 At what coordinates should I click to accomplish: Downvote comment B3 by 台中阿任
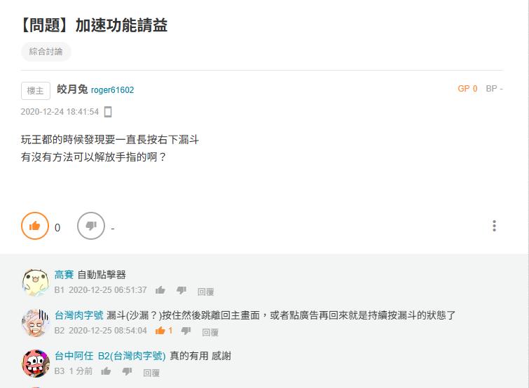pyautogui.click(x=127, y=371)
